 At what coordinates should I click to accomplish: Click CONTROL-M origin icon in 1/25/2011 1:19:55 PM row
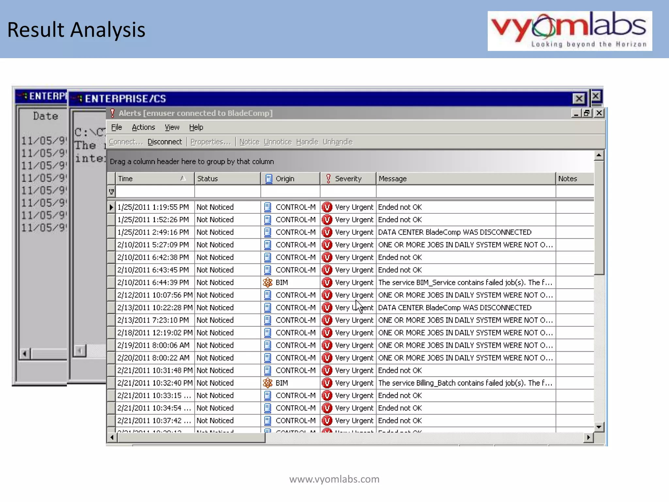[268, 207]
